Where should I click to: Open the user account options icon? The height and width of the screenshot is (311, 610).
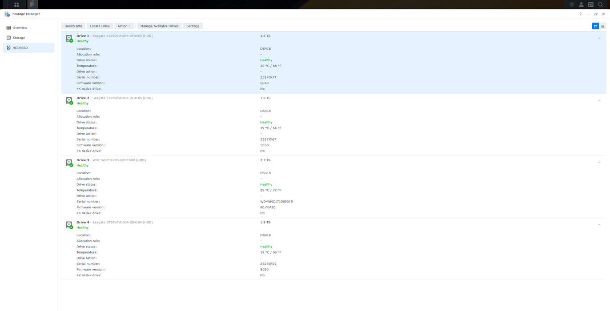pos(581,4)
